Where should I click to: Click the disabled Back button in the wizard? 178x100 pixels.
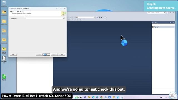[x=39, y=54]
